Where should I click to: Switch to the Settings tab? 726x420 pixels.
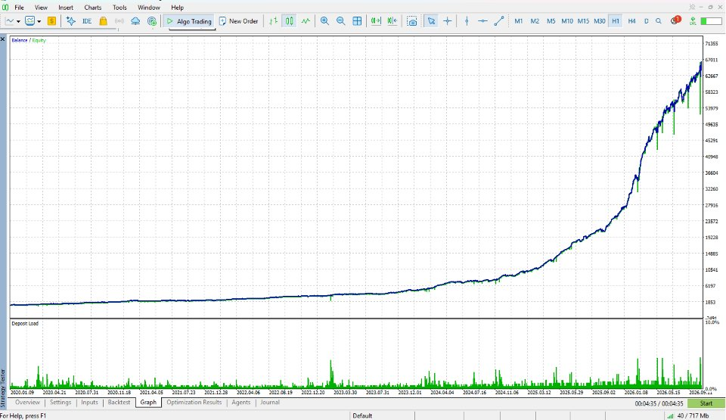click(x=60, y=403)
